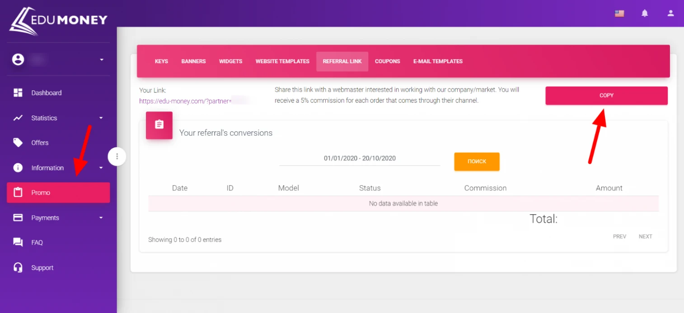Open notifications bell
This screenshot has width=684, height=313.
pyautogui.click(x=645, y=14)
